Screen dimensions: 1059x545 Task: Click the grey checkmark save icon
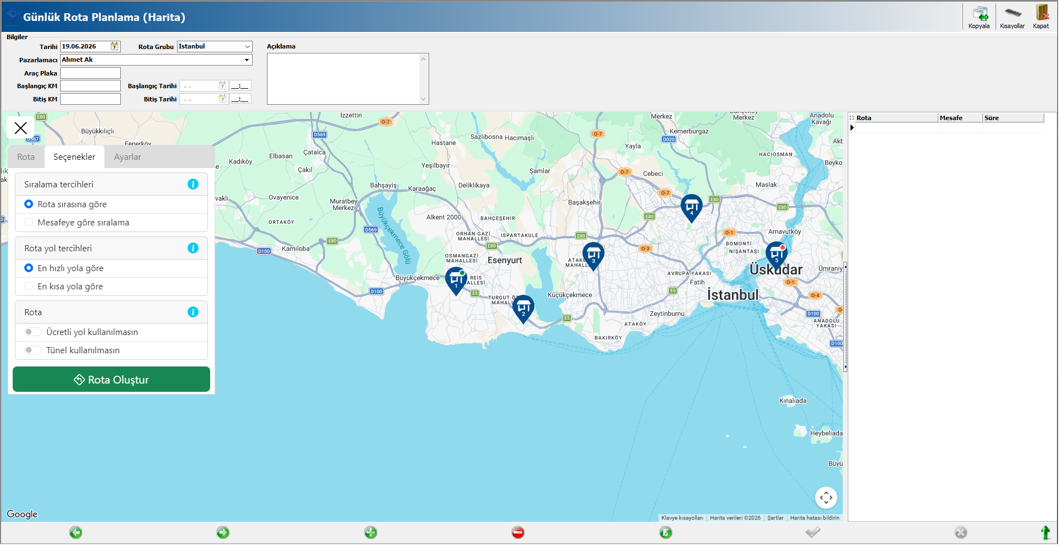click(x=813, y=532)
